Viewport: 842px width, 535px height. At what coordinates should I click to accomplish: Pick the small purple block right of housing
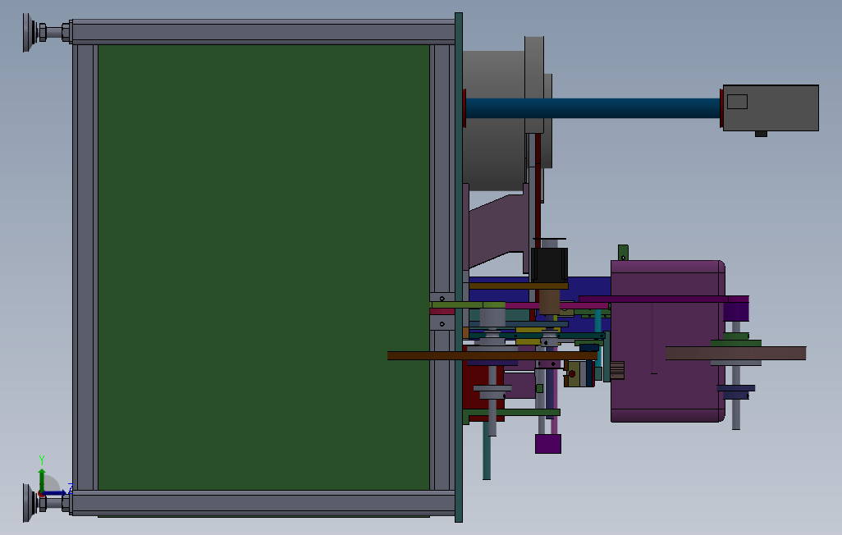pyautogui.click(x=735, y=312)
